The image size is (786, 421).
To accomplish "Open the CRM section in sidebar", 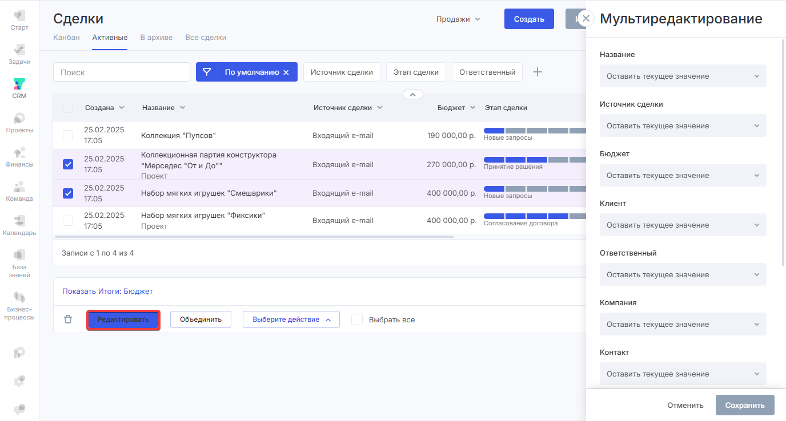I will pos(19,88).
